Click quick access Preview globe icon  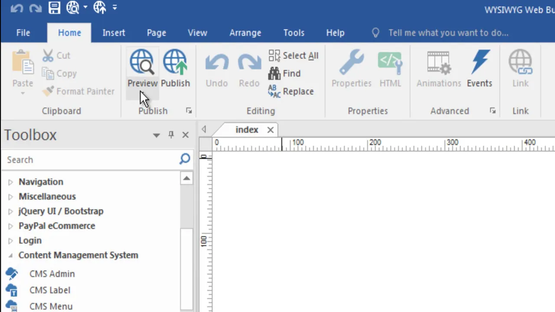73,7
